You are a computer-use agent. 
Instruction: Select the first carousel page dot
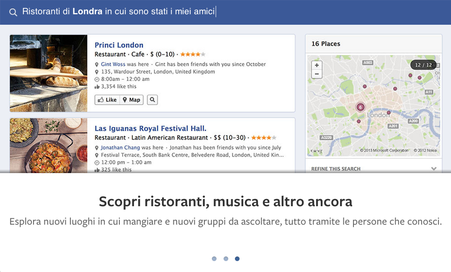click(214, 259)
